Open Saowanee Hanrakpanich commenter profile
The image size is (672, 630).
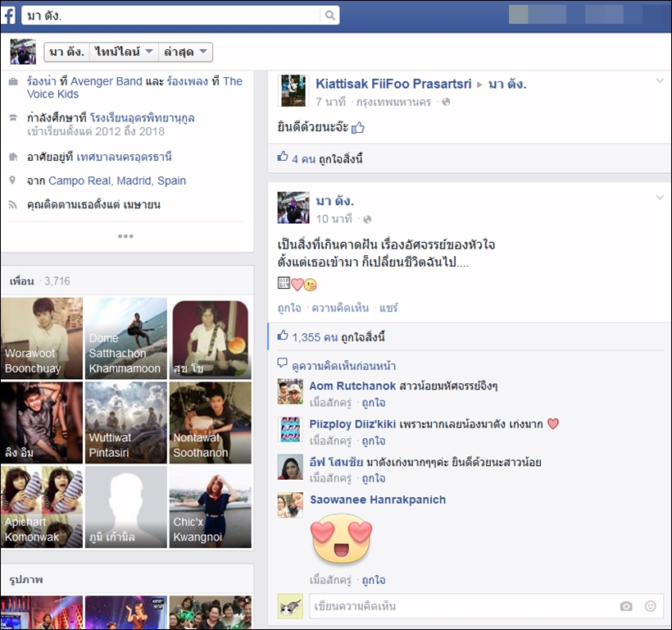tap(378, 500)
